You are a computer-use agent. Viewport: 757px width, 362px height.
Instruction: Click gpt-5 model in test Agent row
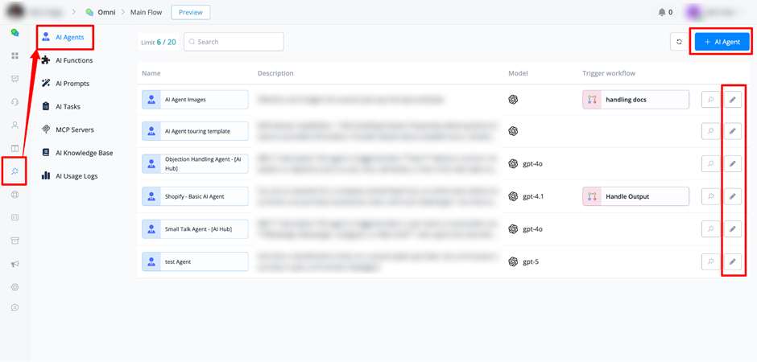coord(531,261)
